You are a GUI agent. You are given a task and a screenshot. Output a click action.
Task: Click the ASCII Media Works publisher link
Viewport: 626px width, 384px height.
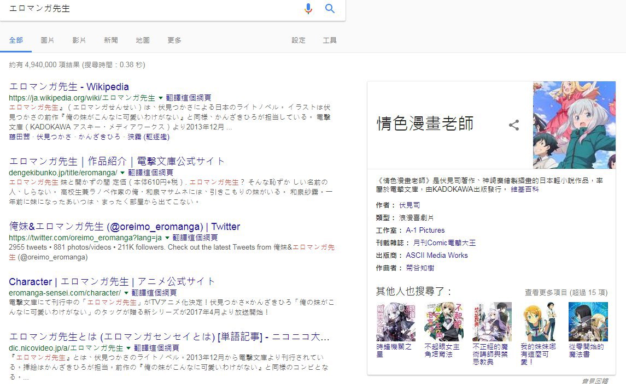436,256
